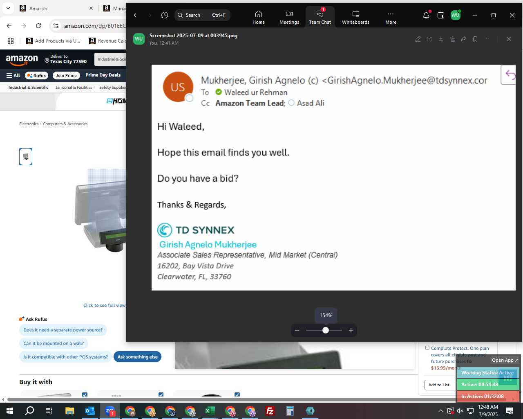Viewport: 523px width, 419px height.
Task: Open the Meetings tab in Zoom
Action: [x=289, y=17]
